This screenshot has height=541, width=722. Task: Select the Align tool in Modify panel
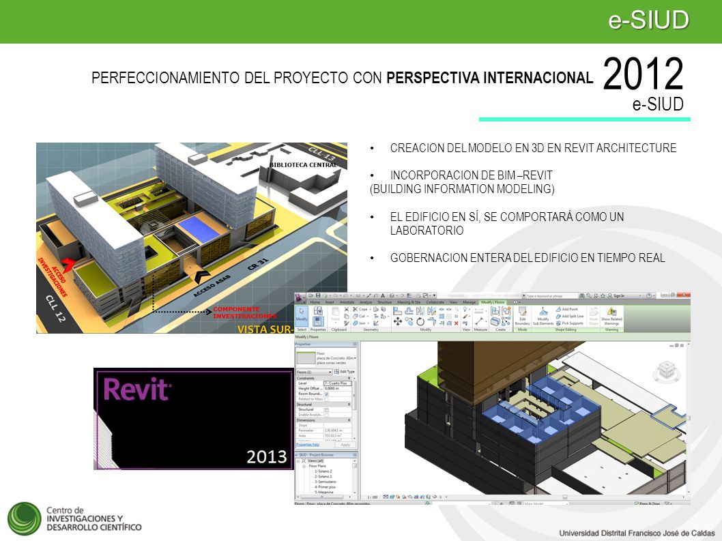[397, 311]
